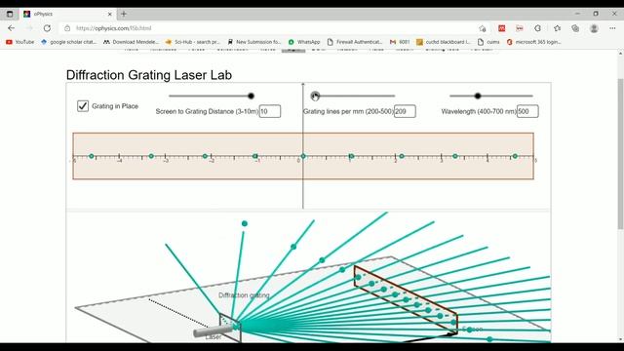Open the Firewall Authentication bookmark
This screenshot has height=351, width=624.
pyautogui.click(x=355, y=42)
